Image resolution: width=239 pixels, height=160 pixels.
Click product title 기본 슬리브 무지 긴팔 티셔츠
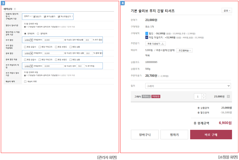point(152,11)
